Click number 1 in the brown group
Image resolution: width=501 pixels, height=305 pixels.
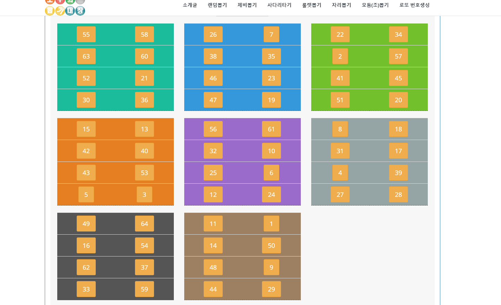click(x=271, y=224)
